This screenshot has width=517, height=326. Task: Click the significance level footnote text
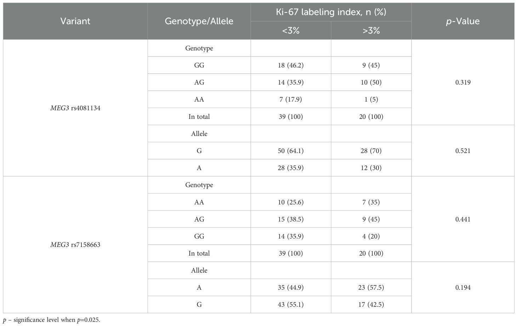tap(52, 320)
